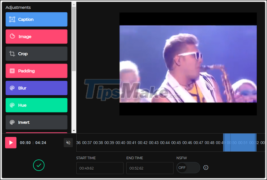The image size is (267, 180).
Task: Click the Adjustments heading
Action: pos(18,8)
